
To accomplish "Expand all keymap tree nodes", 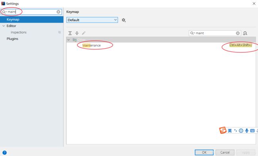I will pos(70,33).
